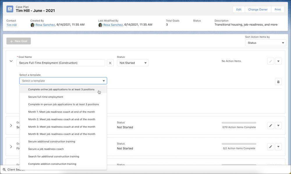The image size is (291, 174).
Task: Click the New Goal button
Action: (19, 41)
